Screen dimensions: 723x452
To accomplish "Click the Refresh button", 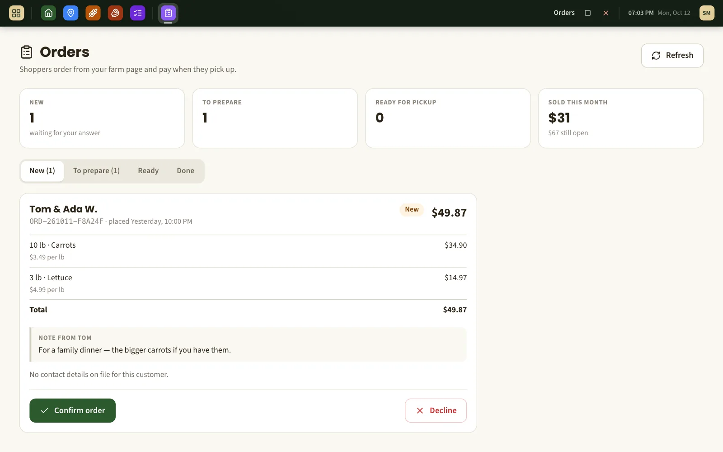I will [x=672, y=56].
